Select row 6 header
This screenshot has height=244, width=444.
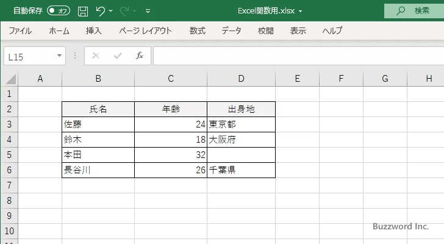pyautogui.click(x=9, y=170)
